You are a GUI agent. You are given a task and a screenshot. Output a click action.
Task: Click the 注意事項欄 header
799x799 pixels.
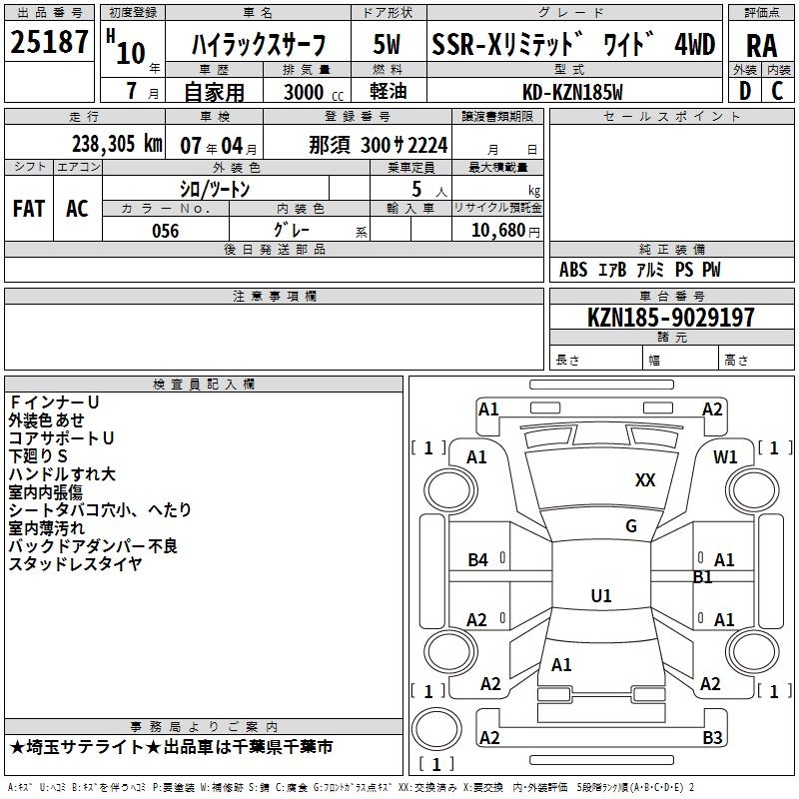click(x=275, y=296)
